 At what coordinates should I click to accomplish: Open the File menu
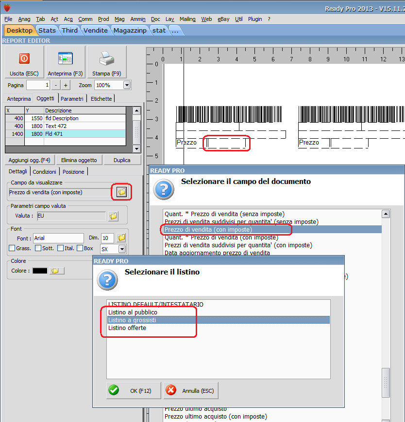(8, 19)
